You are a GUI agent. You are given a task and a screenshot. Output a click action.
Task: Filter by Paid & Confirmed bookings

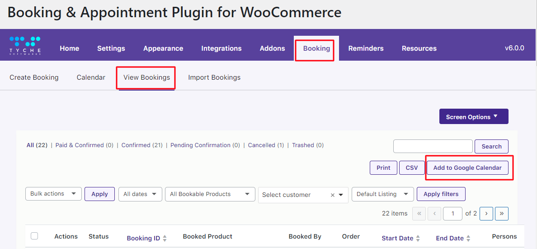click(84, 145)
